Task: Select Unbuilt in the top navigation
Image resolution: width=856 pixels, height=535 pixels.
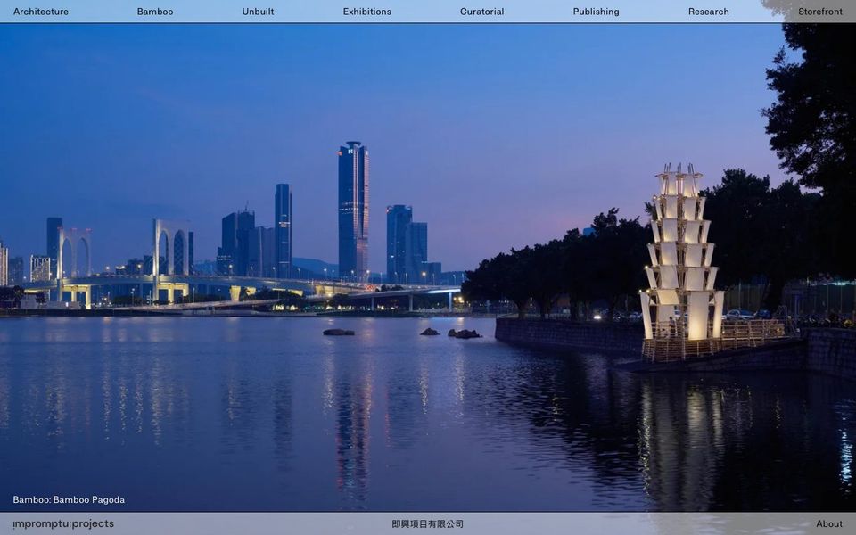Action: (258, 12)
